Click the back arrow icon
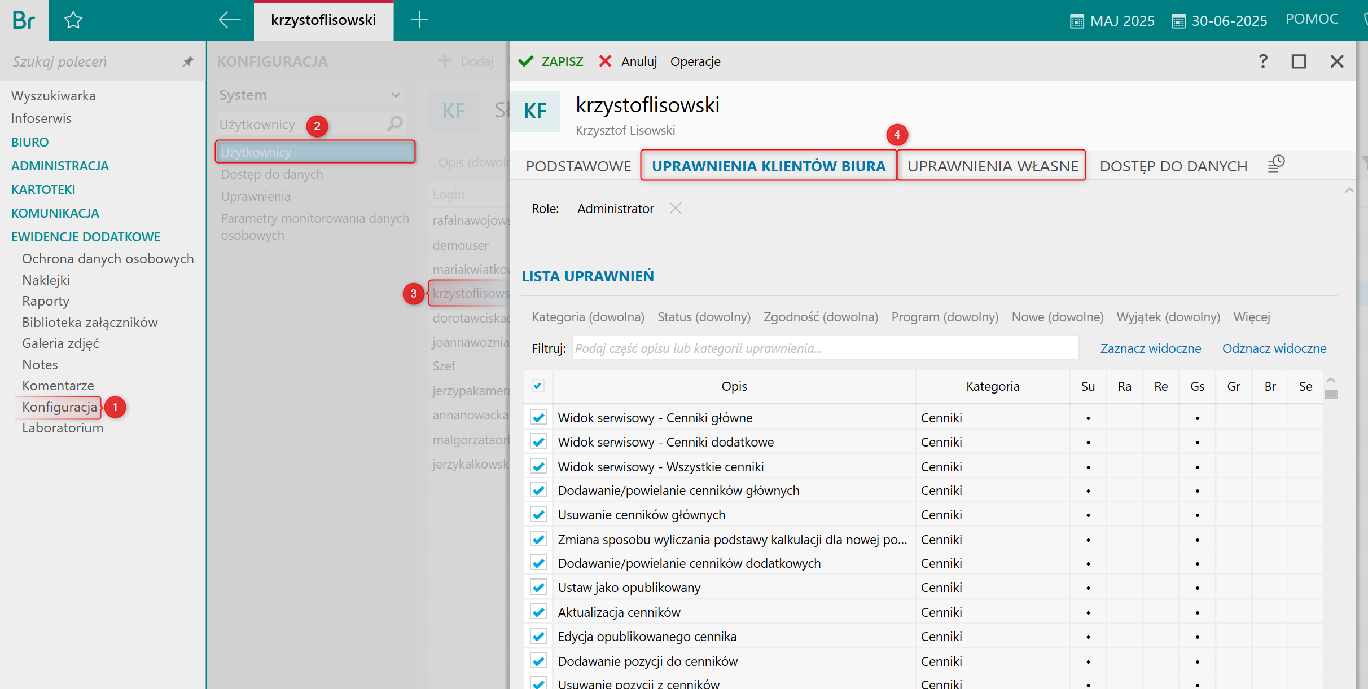 pyautogui.click(x=230, y=20)
